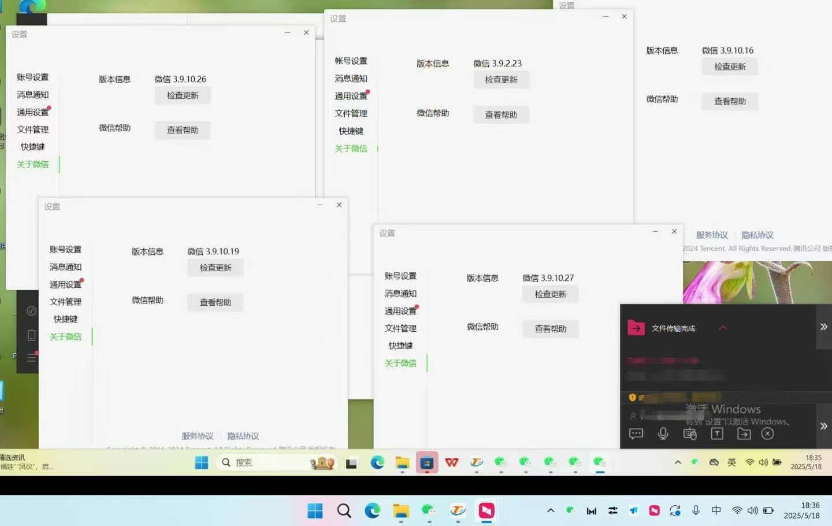832x526 pixels.
Task: Click the 中 input method indicator
Action: point(716,510)
